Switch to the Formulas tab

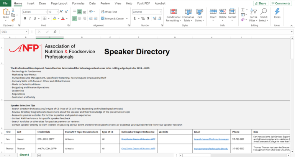(78, 3)
